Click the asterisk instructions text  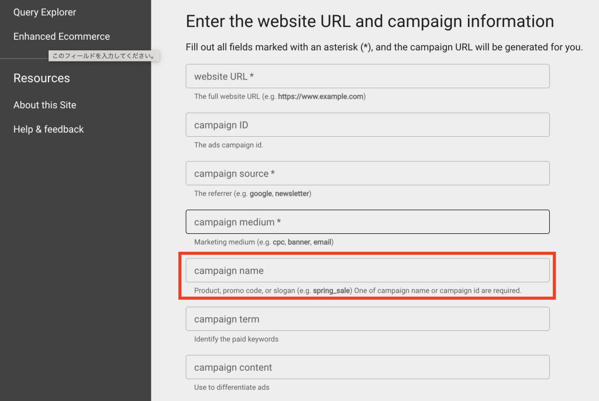383,47
